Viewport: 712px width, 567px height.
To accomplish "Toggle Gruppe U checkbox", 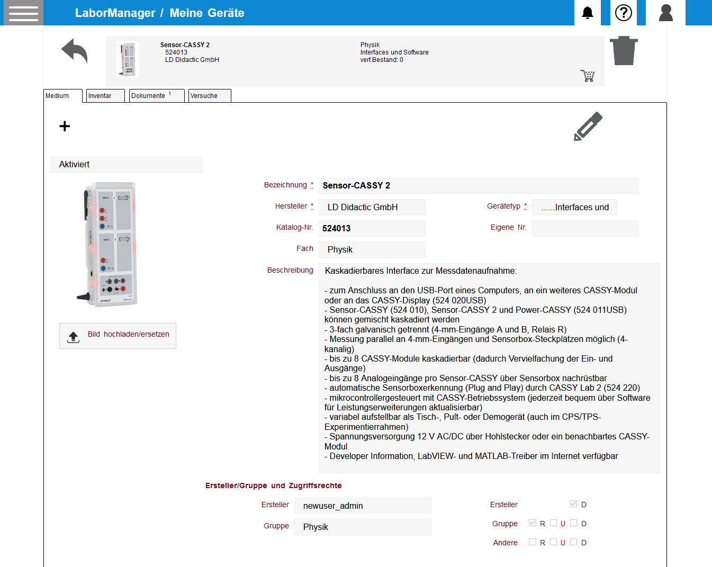I will pos(553,523).
